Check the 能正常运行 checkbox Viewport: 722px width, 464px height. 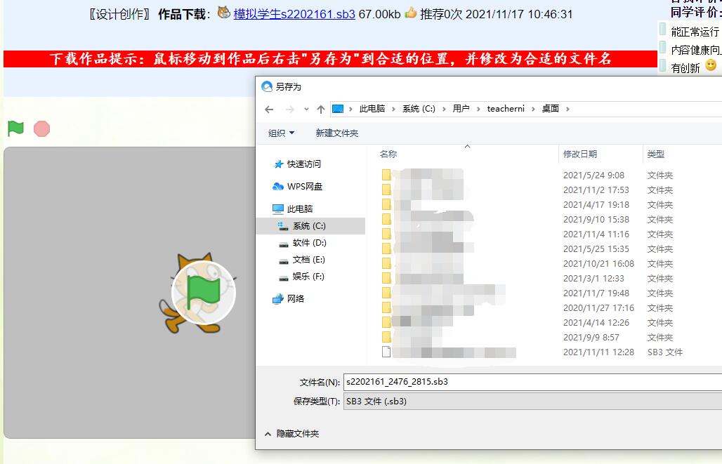click(x=662, y=29)
